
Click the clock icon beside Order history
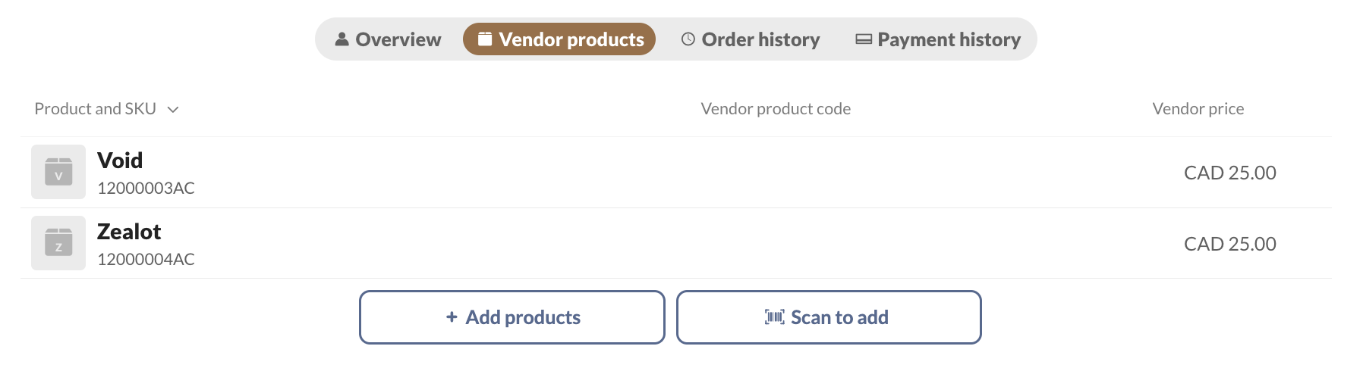[688, 39]
